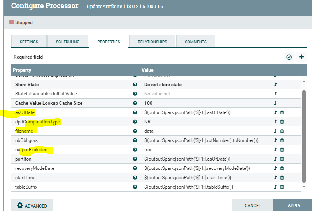Image resolution: width=312 pixels, height=211 pixels.
Task: Go to the Relationships tab
Action: 152,42
